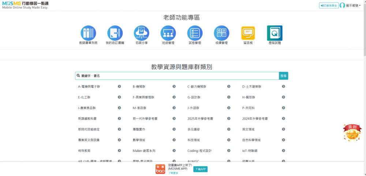The image size is (366, 176).
Task: Click 歷屆試題 icon
Action: [x=274, y=33]
